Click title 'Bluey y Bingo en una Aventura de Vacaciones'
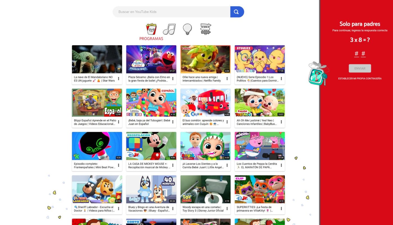393x225 pixels. coord(149,209)
